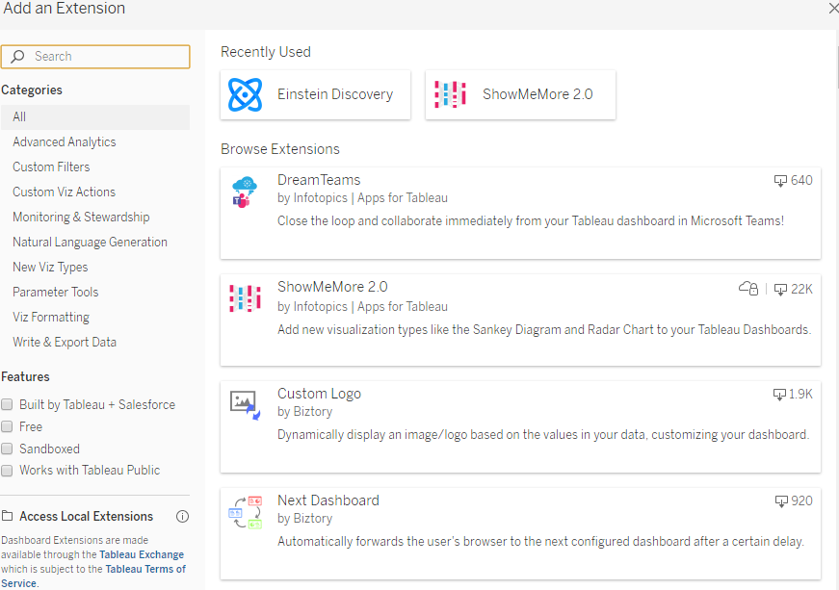
Task: Click ShowMeMore 22K download icon
Action: (780, 289)
